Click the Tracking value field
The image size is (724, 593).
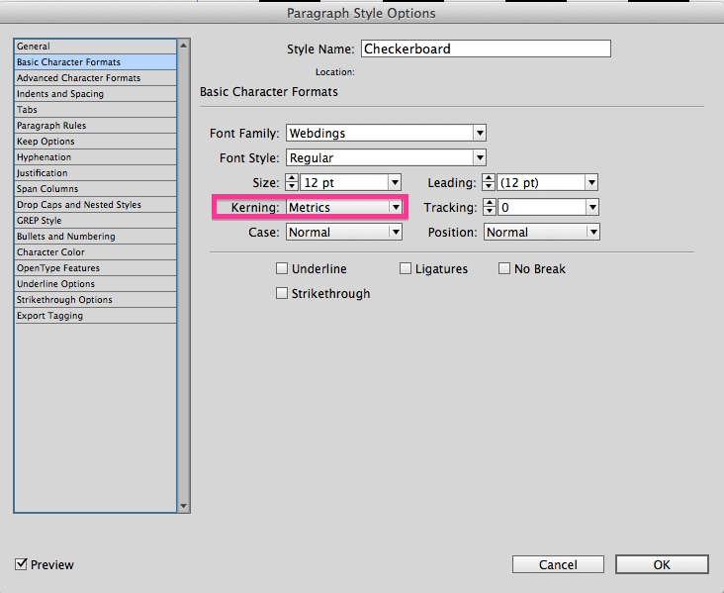[x=543, y=208]
